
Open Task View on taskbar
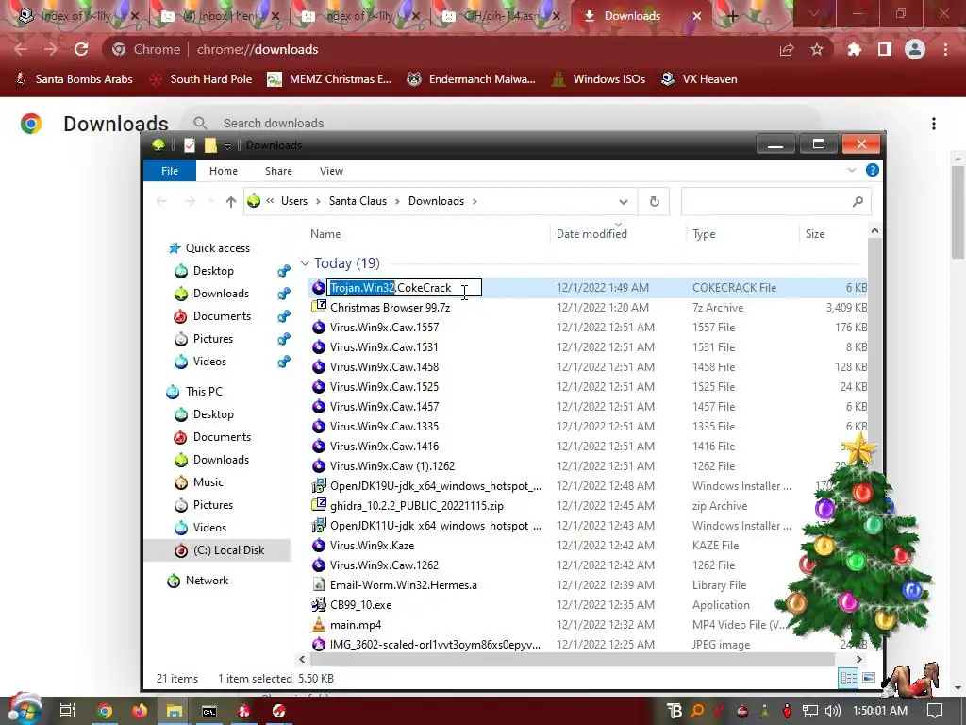(68, 711)
